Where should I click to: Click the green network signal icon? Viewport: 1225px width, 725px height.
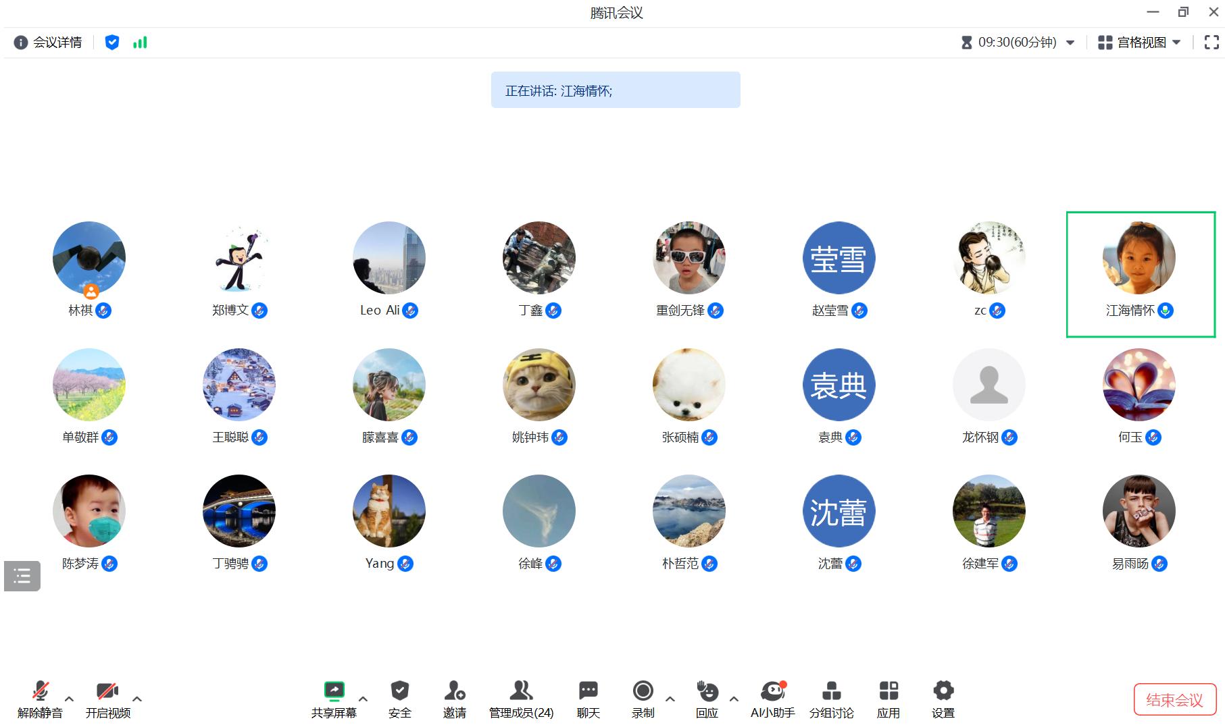tap(140, 43)
